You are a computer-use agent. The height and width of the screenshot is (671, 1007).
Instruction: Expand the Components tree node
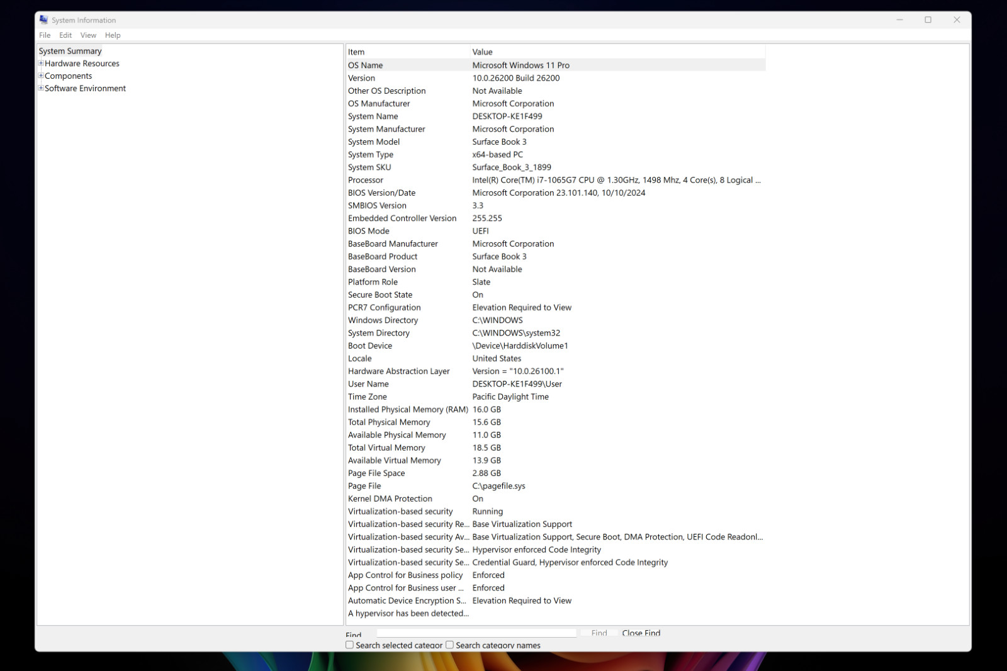point(41,76)
